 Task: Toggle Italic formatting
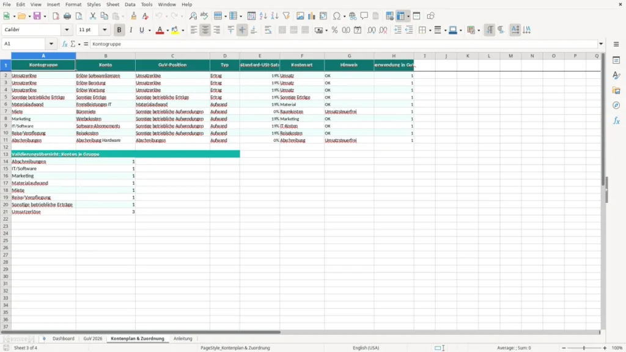131,30
